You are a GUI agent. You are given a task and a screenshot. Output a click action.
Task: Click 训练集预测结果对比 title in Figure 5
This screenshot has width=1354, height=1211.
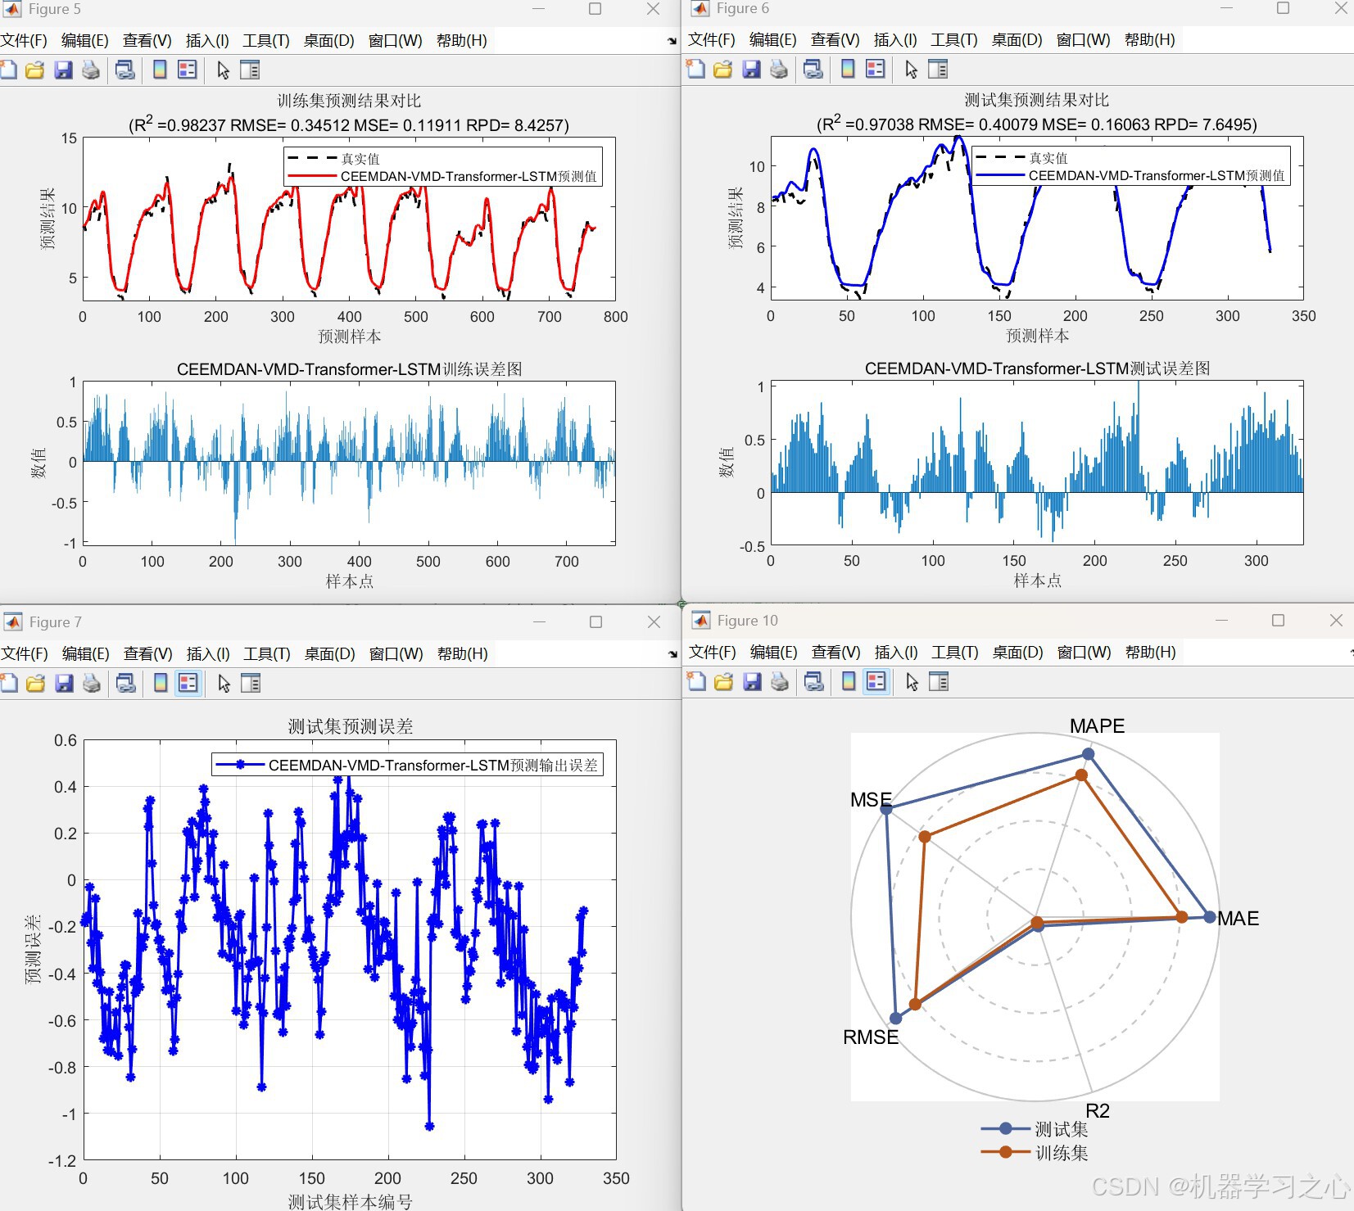click(349, 101)
